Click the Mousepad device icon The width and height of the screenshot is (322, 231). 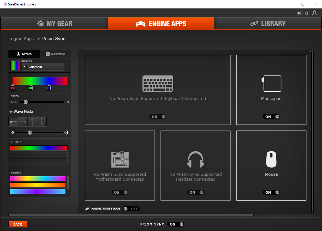(271, 84)
